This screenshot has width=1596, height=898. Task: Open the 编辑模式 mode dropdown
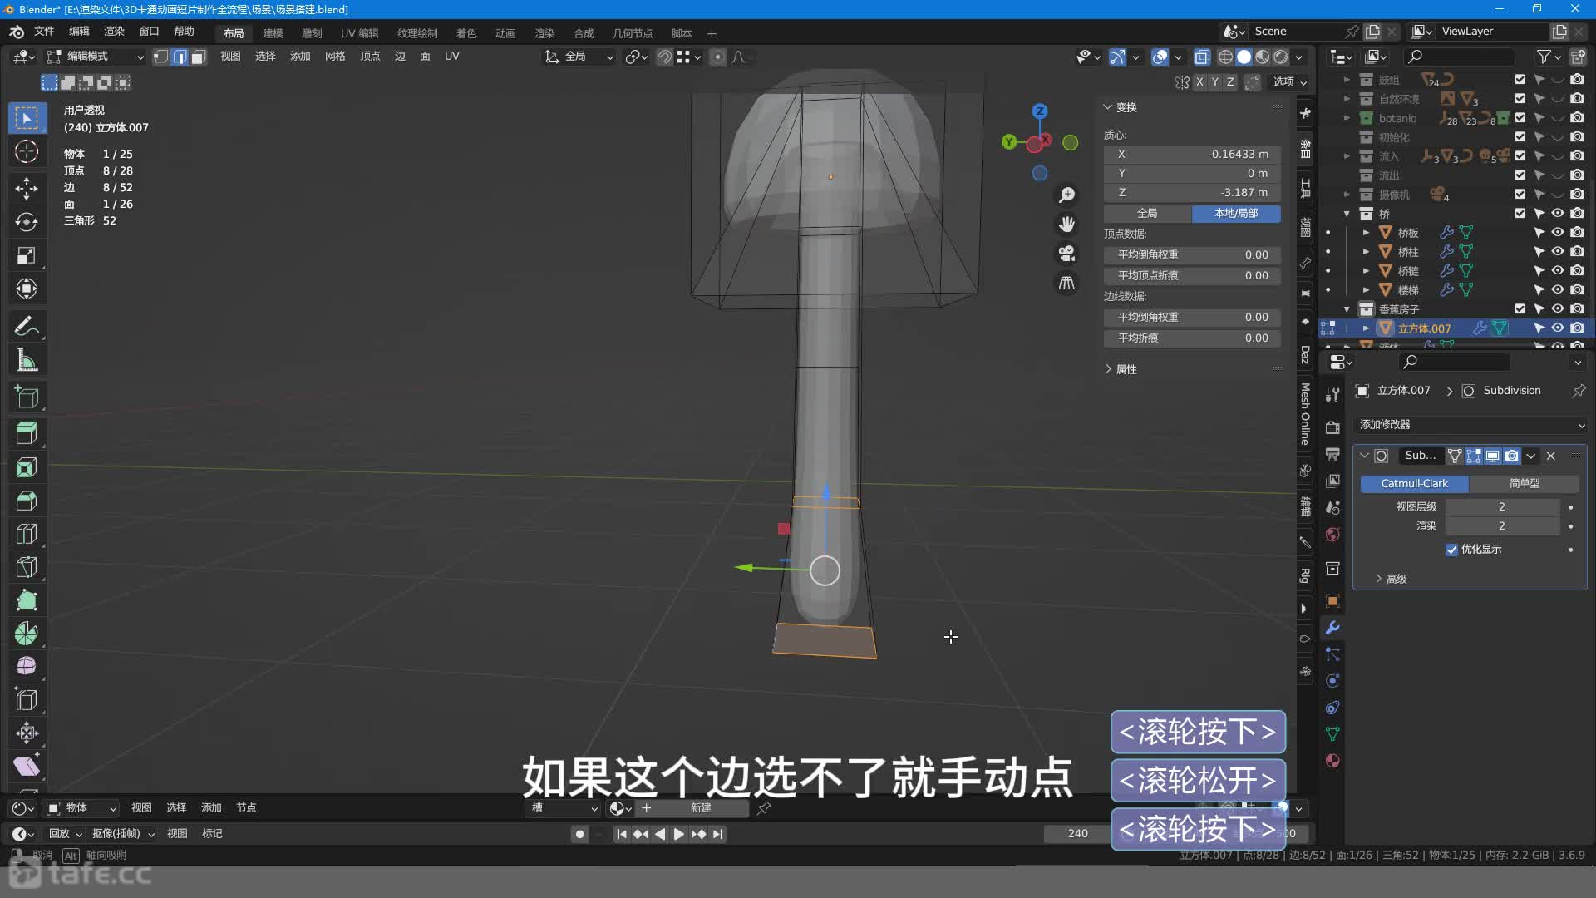[x=96, y=57]
